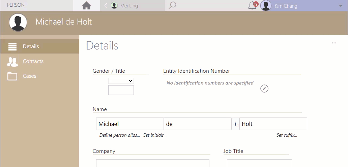The image size is (348, 167).
Task: Expand Kim Chang user menu arrow
Action: [341, 6]
